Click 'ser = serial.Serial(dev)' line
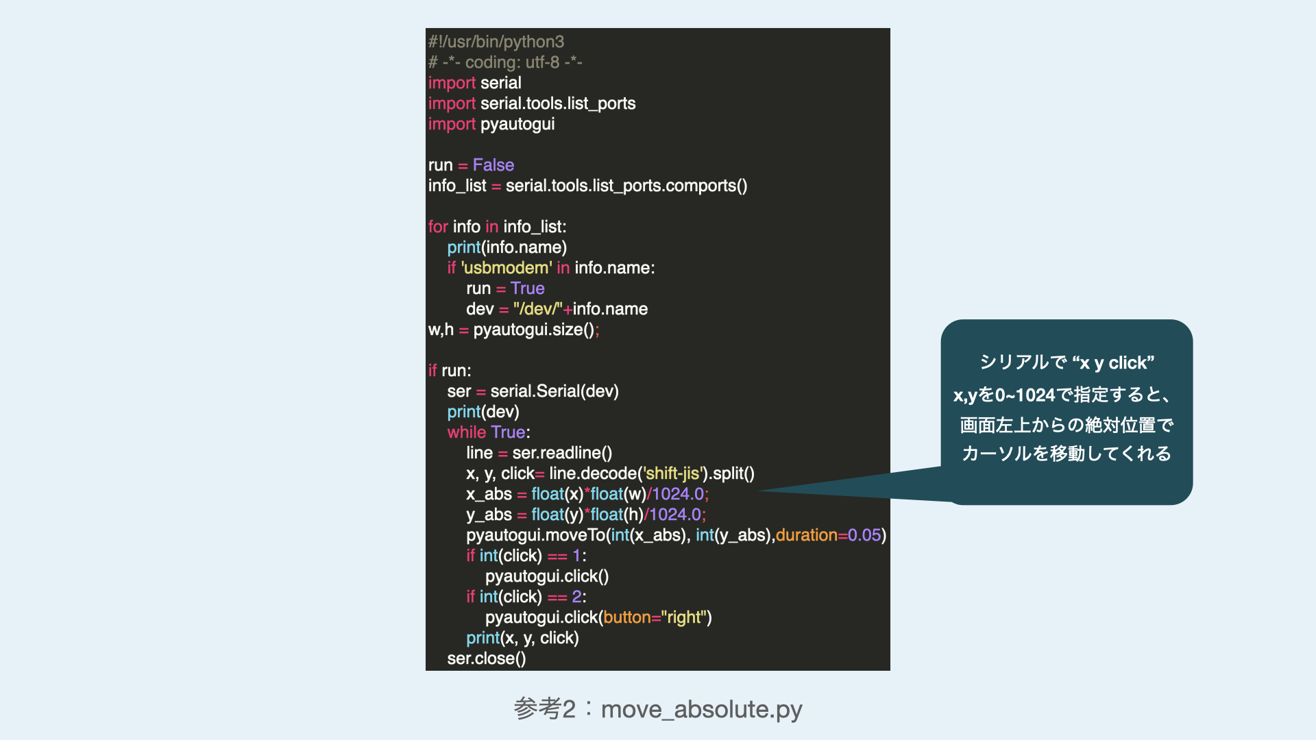1316x740 pixels. (x=533, y=391)
